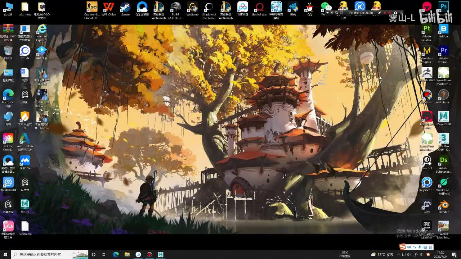Open the 32°C weather widget on taskbar
The image size is (461, 259).
381,254
